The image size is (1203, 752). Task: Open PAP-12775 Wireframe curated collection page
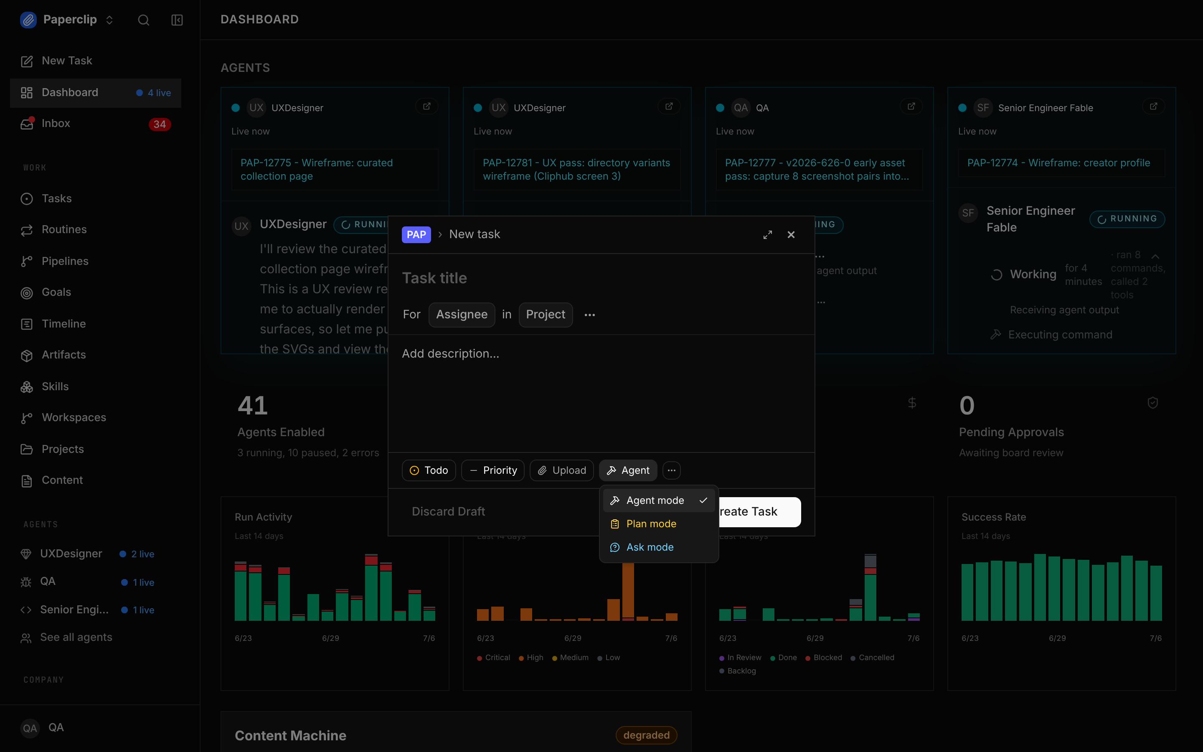pyautogui.click(x=335, y=170)
